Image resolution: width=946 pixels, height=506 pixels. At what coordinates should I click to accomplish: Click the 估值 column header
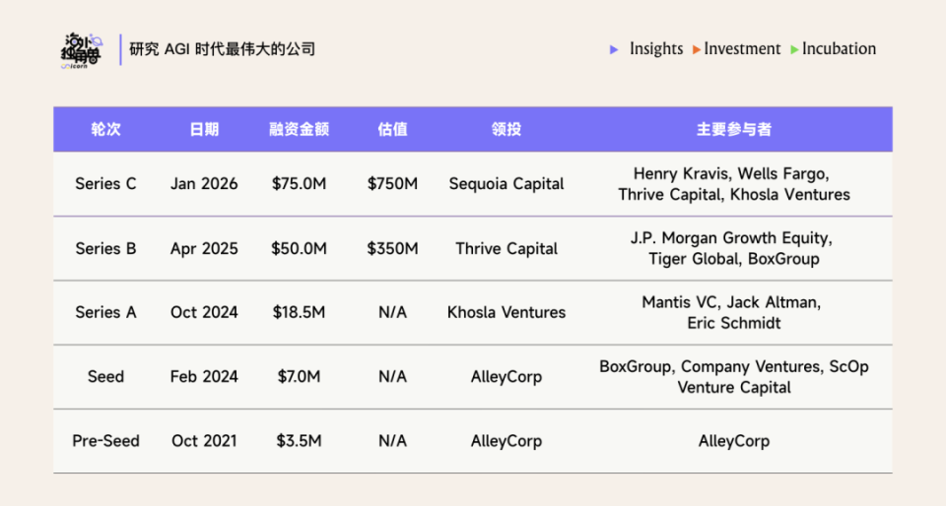392,129
